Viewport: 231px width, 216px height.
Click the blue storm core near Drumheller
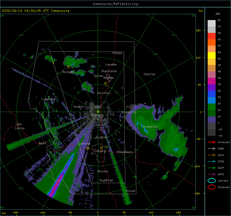(x=146, y=130)
